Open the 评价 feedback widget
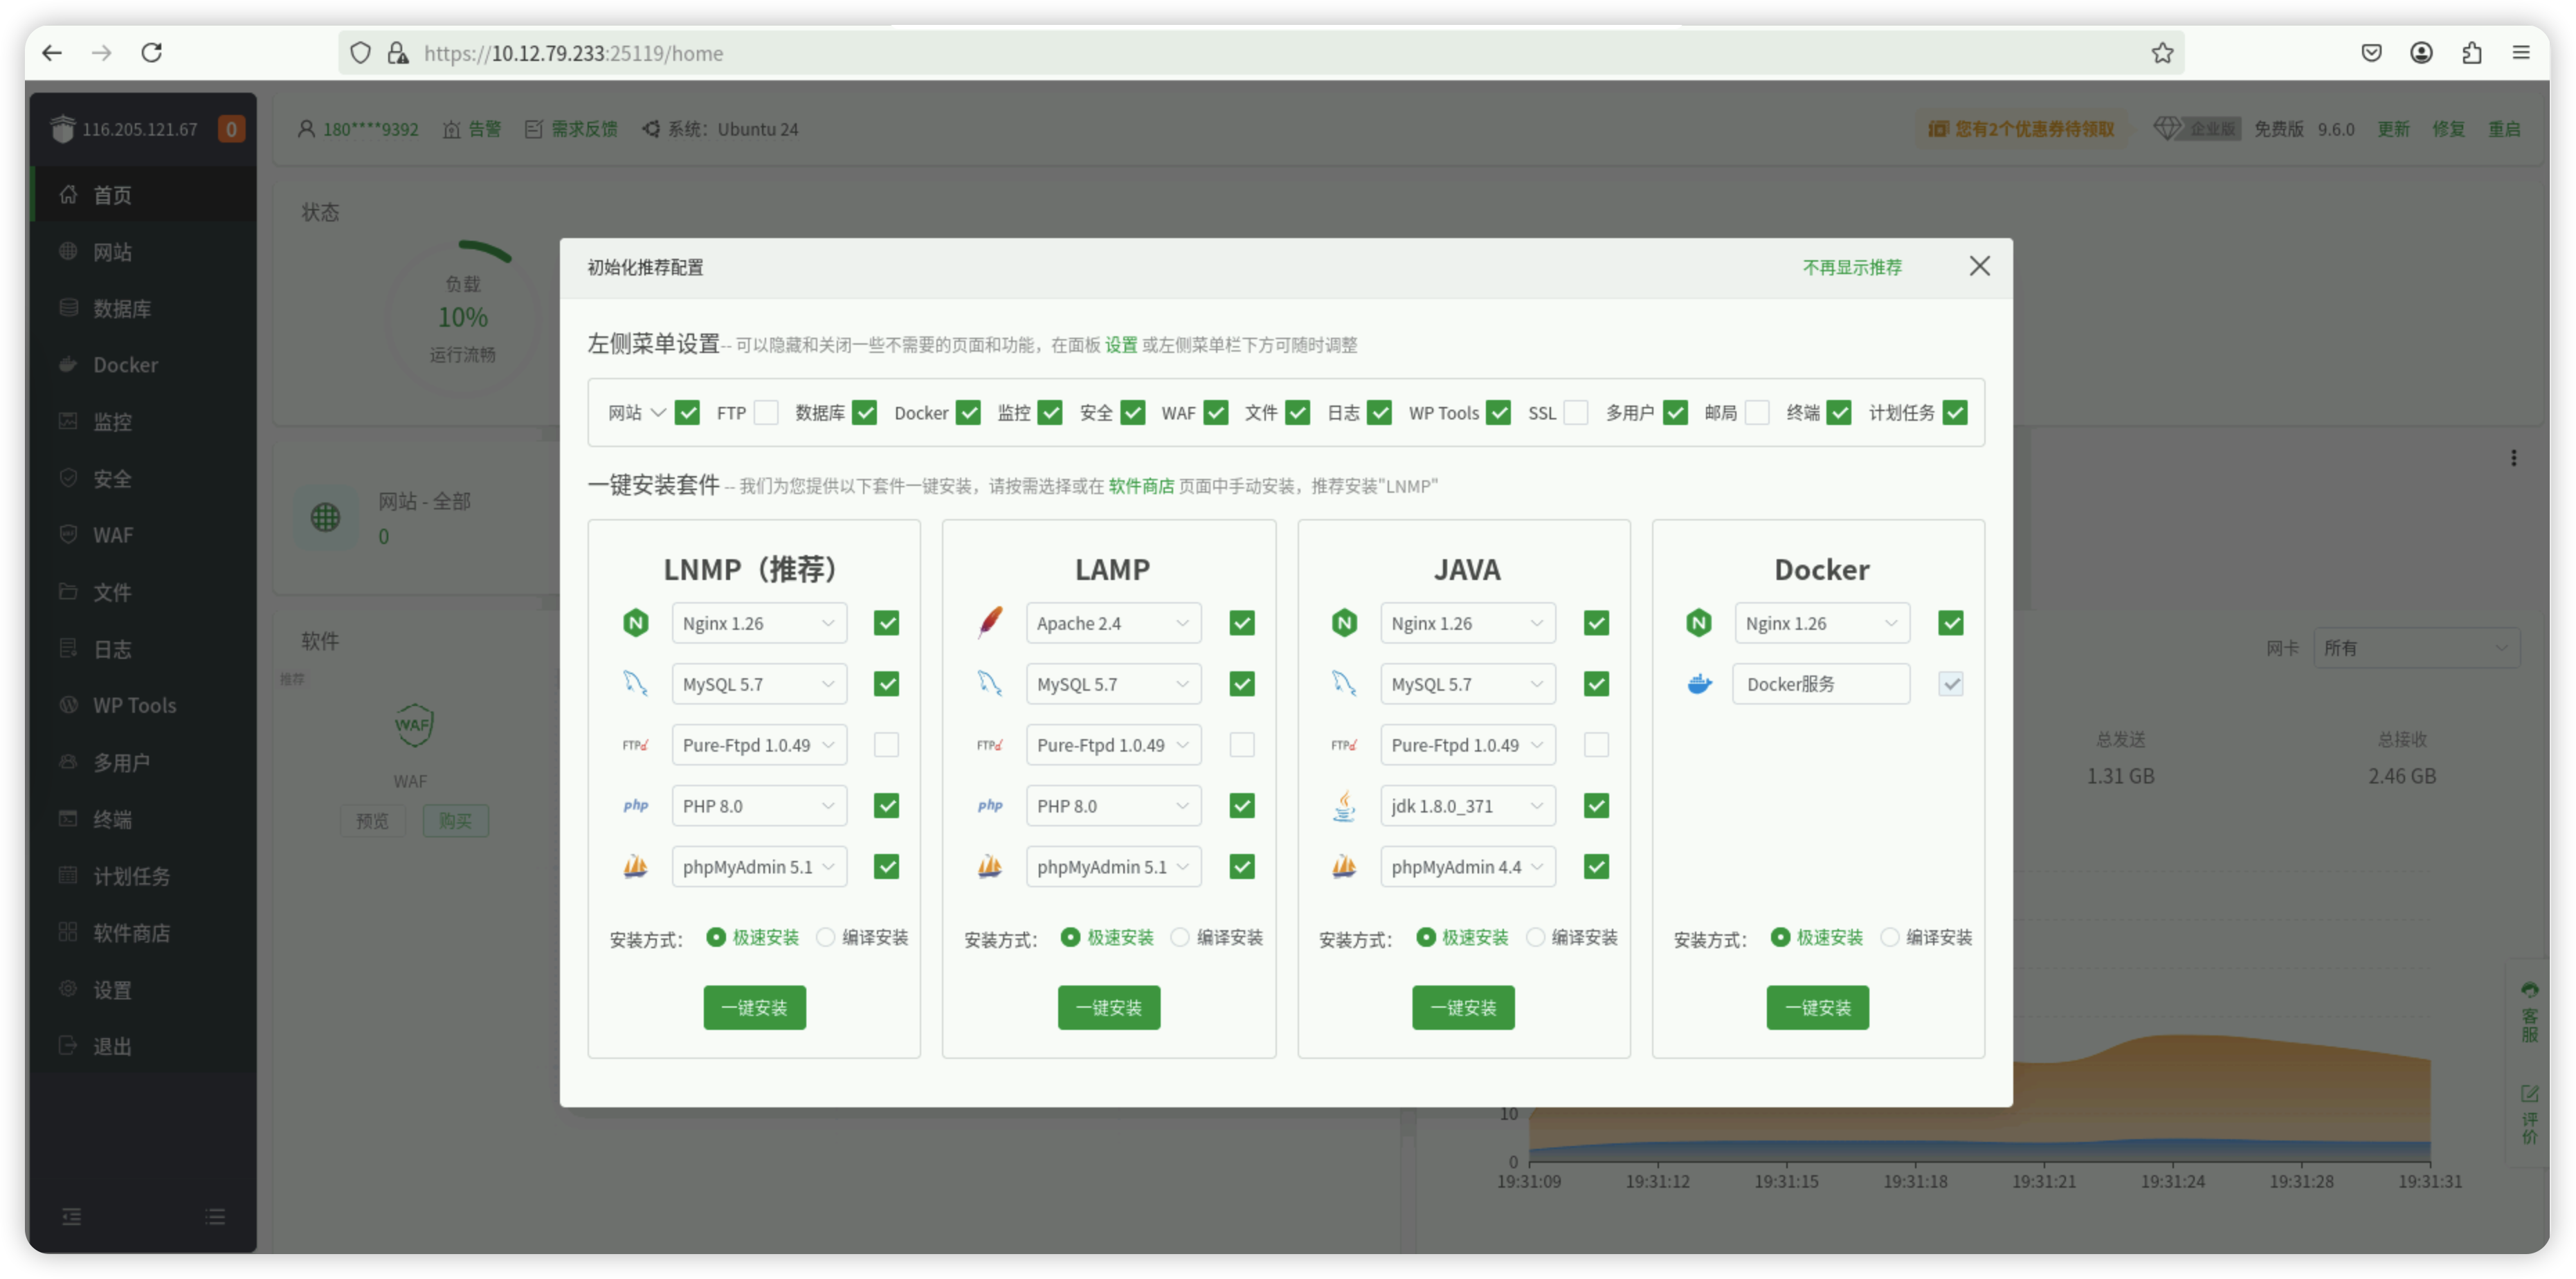 pos(2529,1114)
